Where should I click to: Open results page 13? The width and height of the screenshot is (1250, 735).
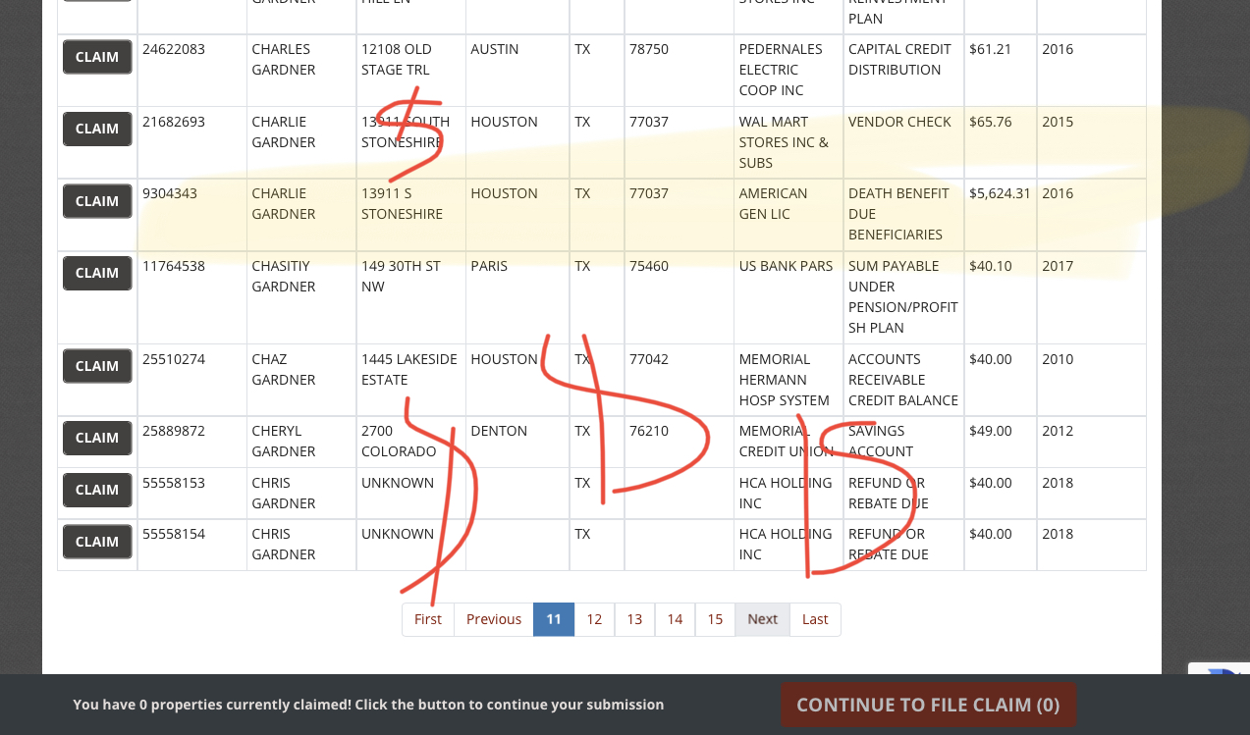tap(634, 619)
